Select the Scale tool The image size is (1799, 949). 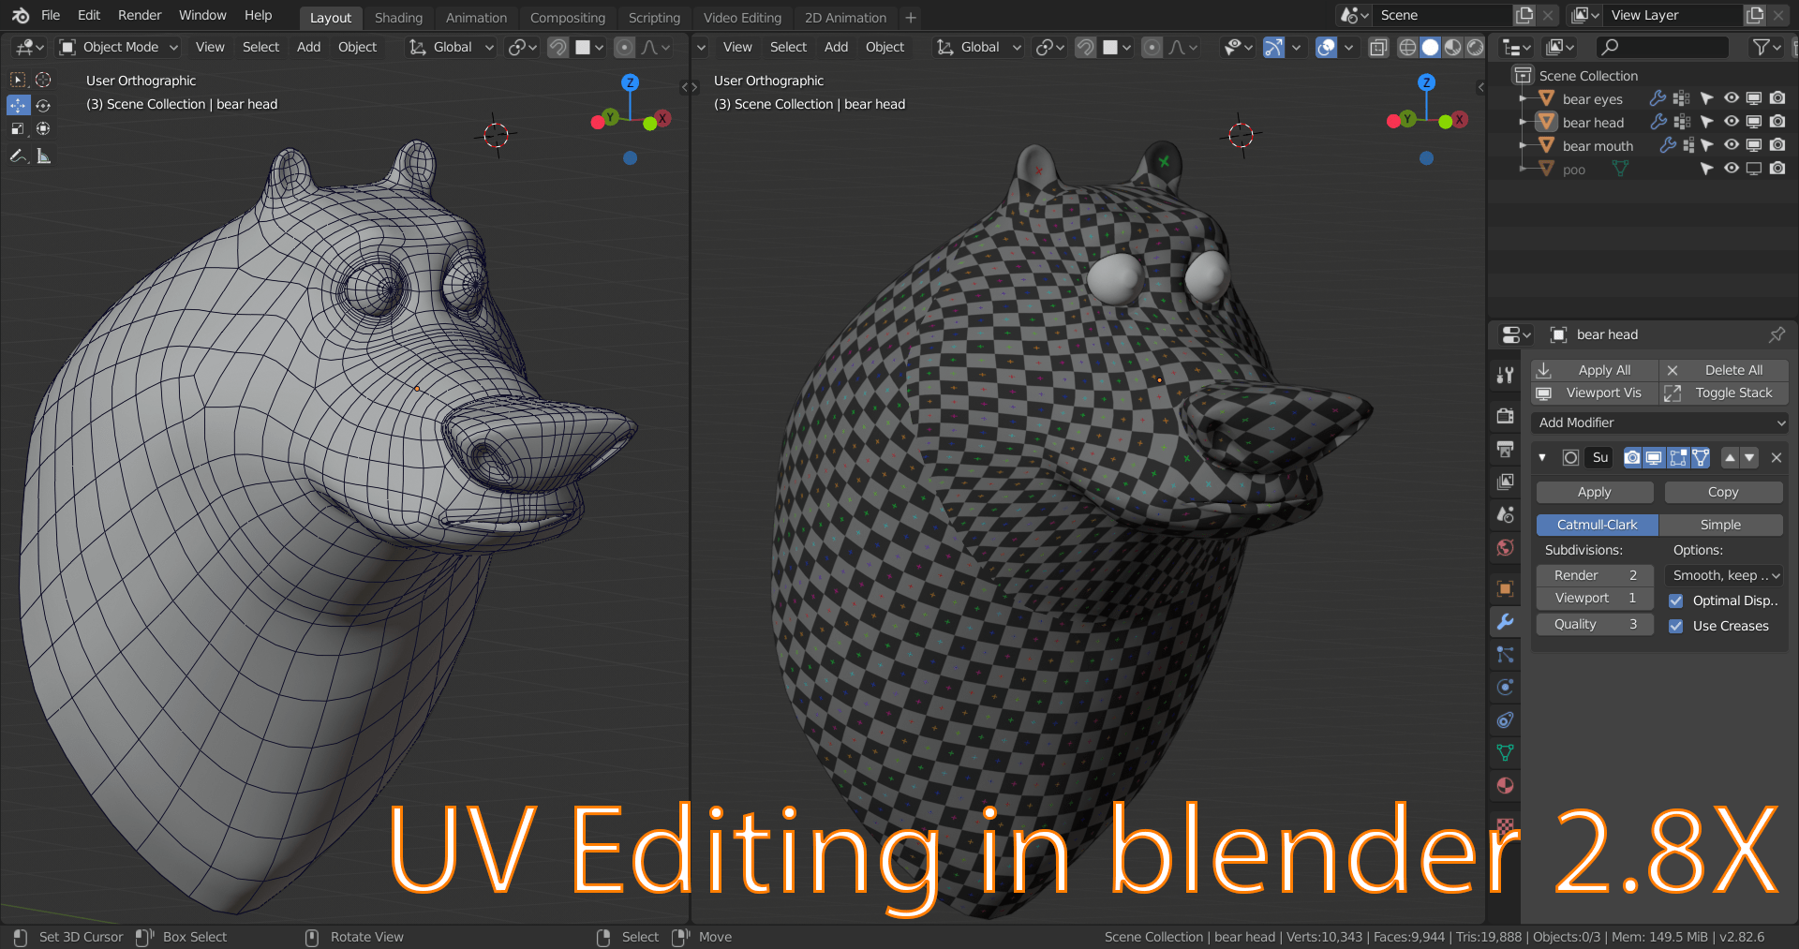(18, 129)
